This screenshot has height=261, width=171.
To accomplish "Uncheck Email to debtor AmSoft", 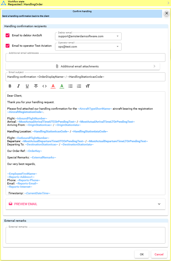I will [x=7, y=35].
